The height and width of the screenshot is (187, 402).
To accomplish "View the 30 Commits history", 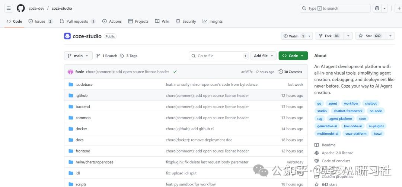I will [290, 72].
